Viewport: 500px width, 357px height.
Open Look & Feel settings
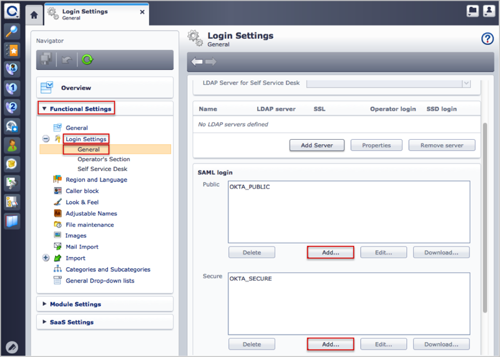click(82, 202)
